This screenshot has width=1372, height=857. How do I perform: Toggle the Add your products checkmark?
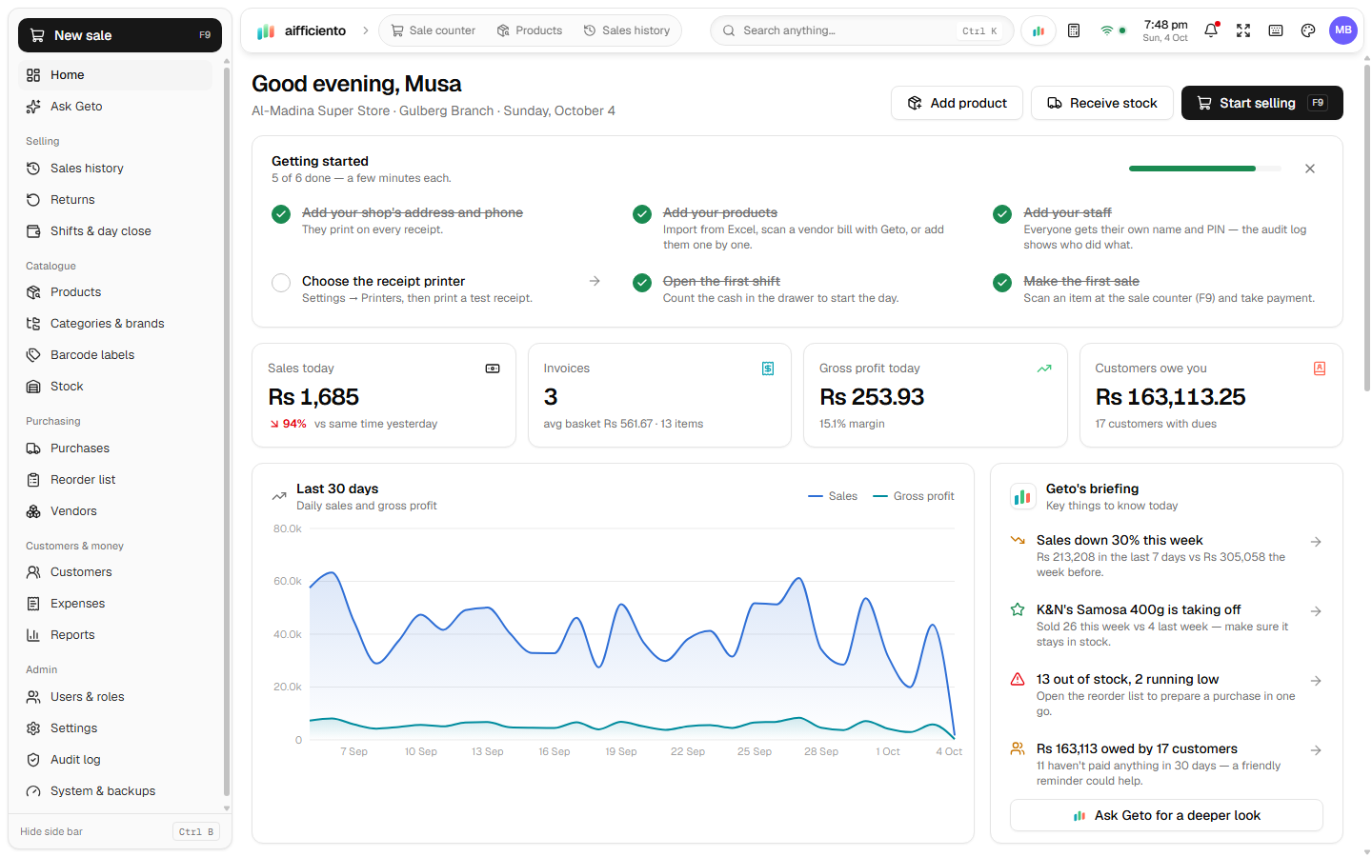[642, 214]
